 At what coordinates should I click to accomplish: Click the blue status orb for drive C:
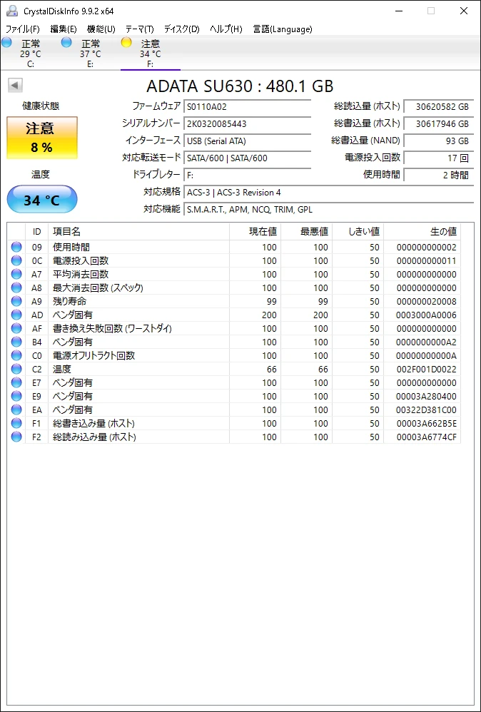click(7, 43)
